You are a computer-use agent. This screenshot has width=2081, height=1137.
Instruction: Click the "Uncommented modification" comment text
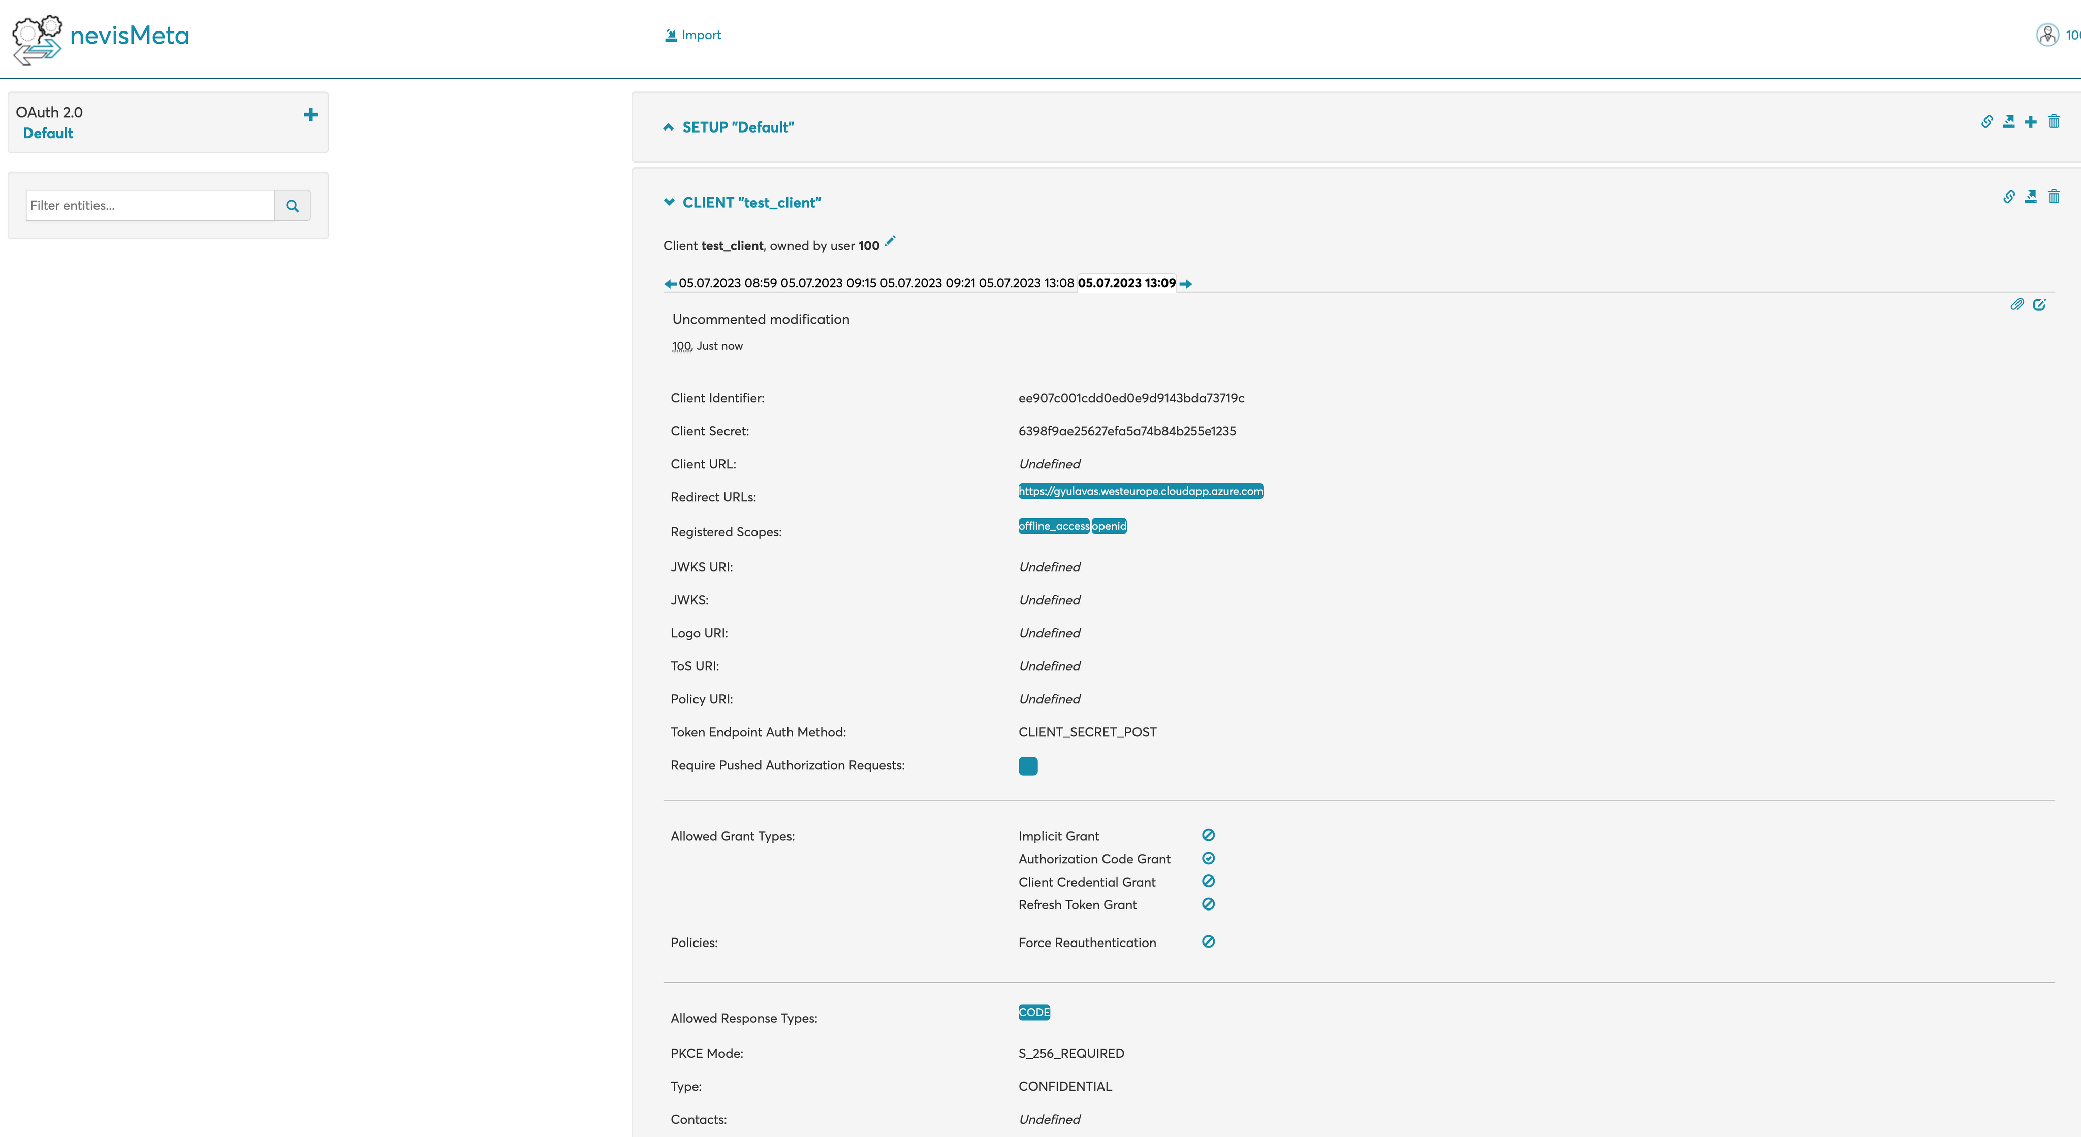tap(760, 320)
